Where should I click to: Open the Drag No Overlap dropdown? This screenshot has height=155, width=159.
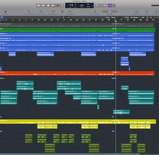[135, 17]
